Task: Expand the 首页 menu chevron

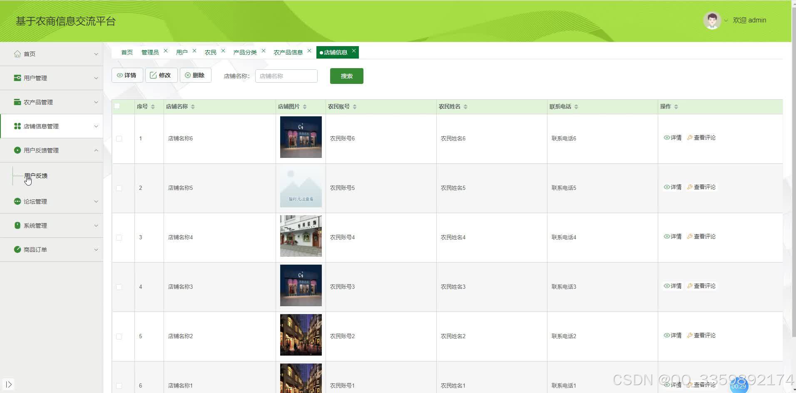Action: click(x=96, y=54)
